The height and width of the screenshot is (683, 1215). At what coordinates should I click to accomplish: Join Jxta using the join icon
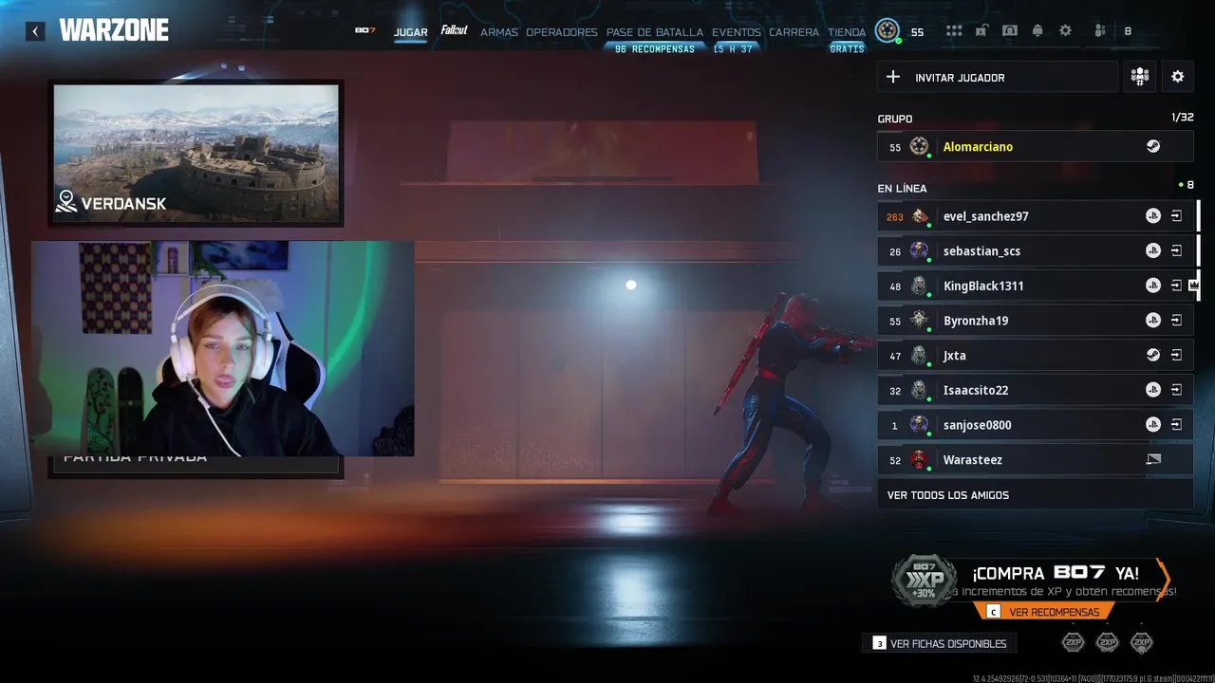(1176, 356)
